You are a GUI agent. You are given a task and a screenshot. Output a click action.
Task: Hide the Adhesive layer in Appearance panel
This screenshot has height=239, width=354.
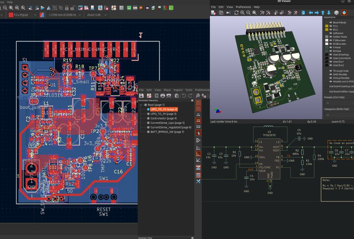pos(331,33)
